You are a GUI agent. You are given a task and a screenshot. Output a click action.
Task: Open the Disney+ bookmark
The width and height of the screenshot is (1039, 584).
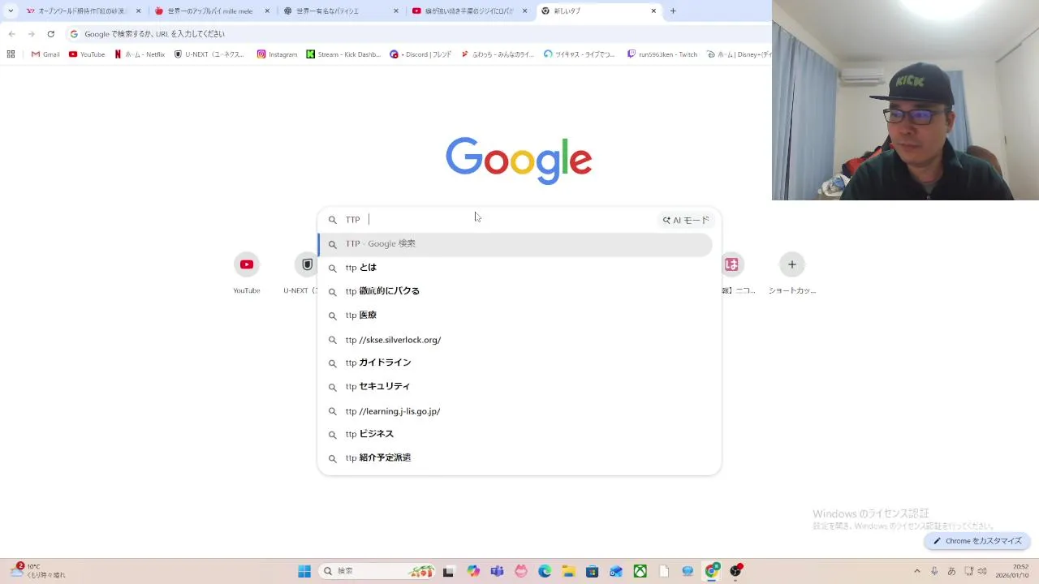coord(739,54)
